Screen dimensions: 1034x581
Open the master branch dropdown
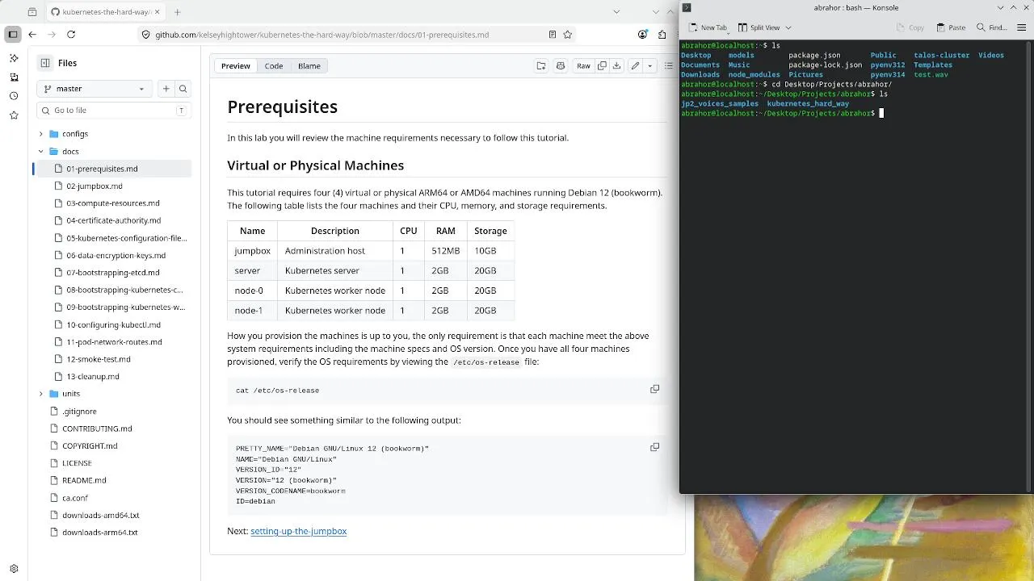tap(95, 89)
